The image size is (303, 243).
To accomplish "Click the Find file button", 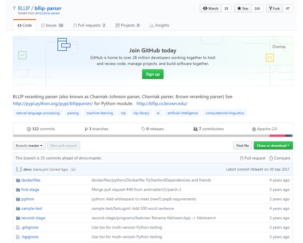I will tap(242, 146).
